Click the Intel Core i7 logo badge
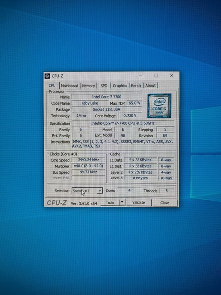Screen dimensions: 221x295 click(x=159, y=106)
